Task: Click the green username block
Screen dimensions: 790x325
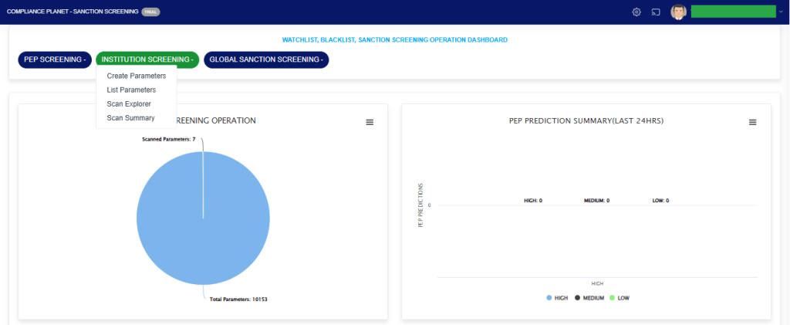Action: pyautogui.click(x=733, y=12)
